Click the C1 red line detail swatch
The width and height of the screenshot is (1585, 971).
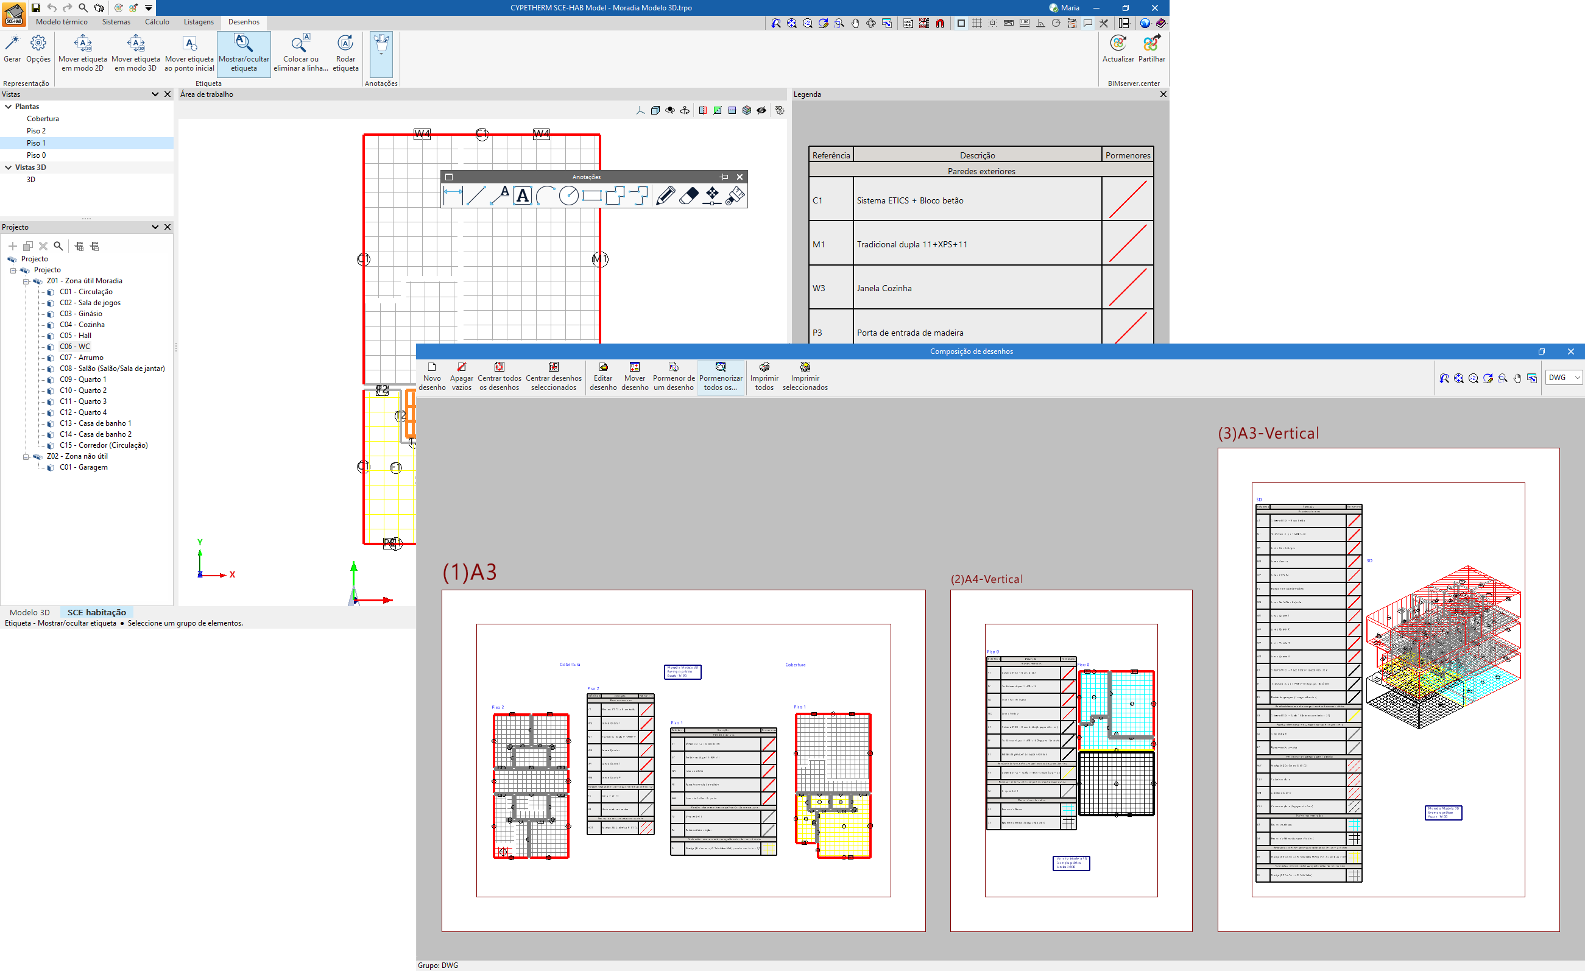(1127, 200)
